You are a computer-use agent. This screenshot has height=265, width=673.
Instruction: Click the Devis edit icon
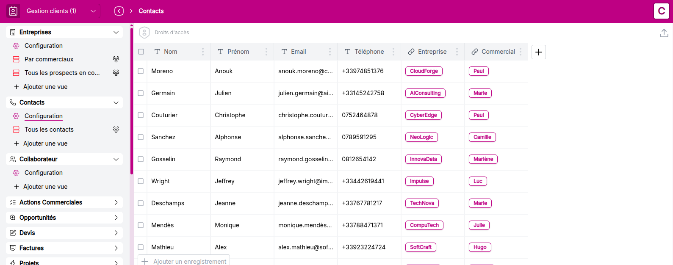point(13,233)
